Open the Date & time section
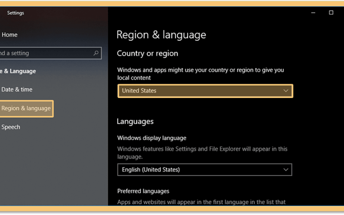This screenshot has width=344, height=215. pyautogui.click(x=17, y=89)
